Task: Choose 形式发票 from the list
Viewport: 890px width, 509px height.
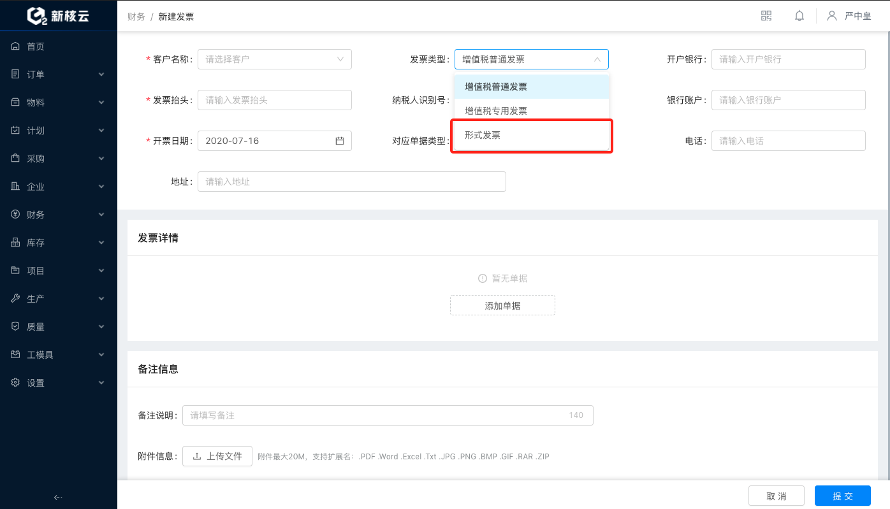Action: [x=532, y=136]
